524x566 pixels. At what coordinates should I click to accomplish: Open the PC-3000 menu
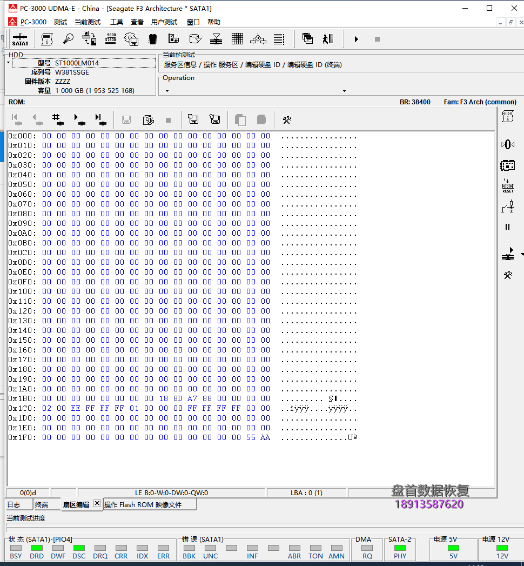pyautogui.click(x=33, y=22)
